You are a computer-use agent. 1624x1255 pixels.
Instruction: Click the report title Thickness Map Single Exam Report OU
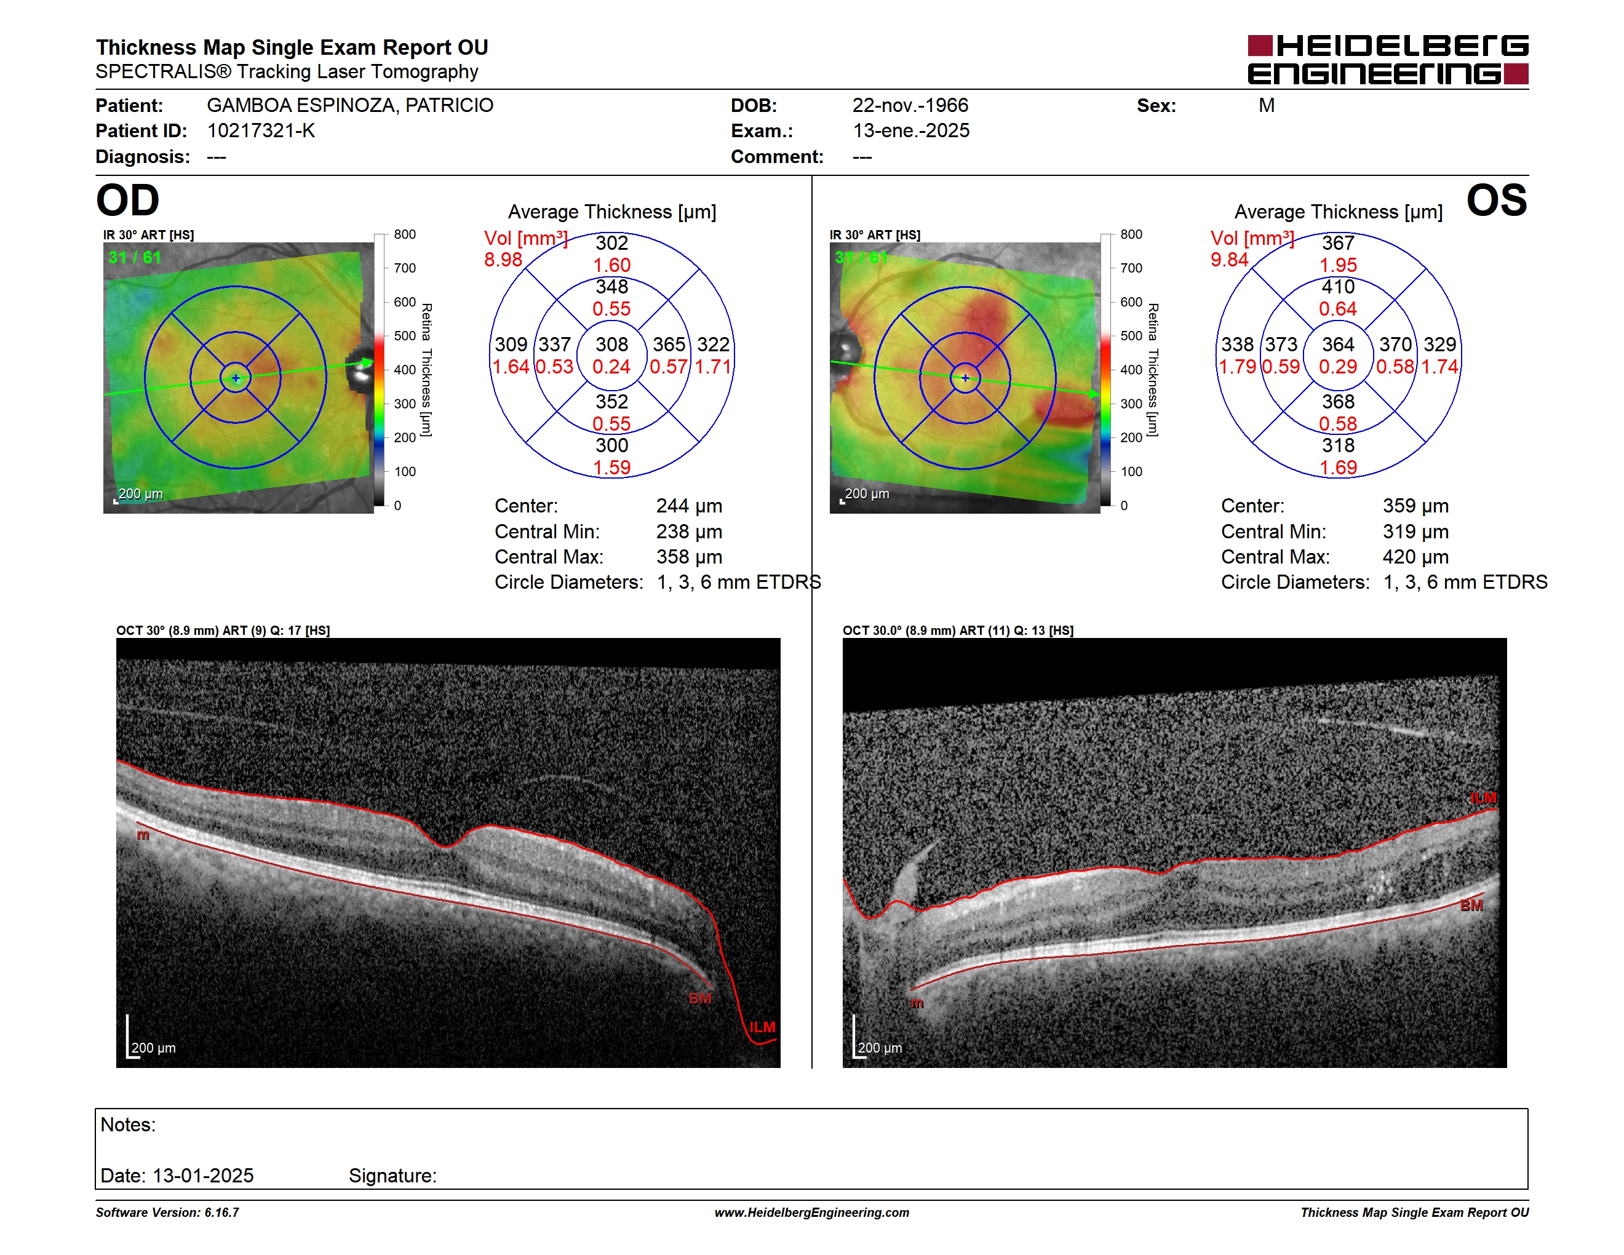point(292,47)
